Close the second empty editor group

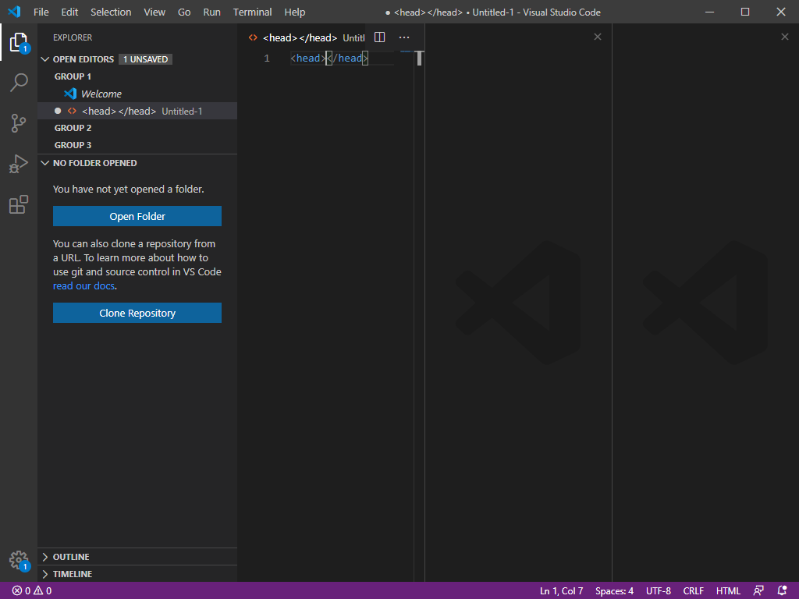click(x=597, y=37)
